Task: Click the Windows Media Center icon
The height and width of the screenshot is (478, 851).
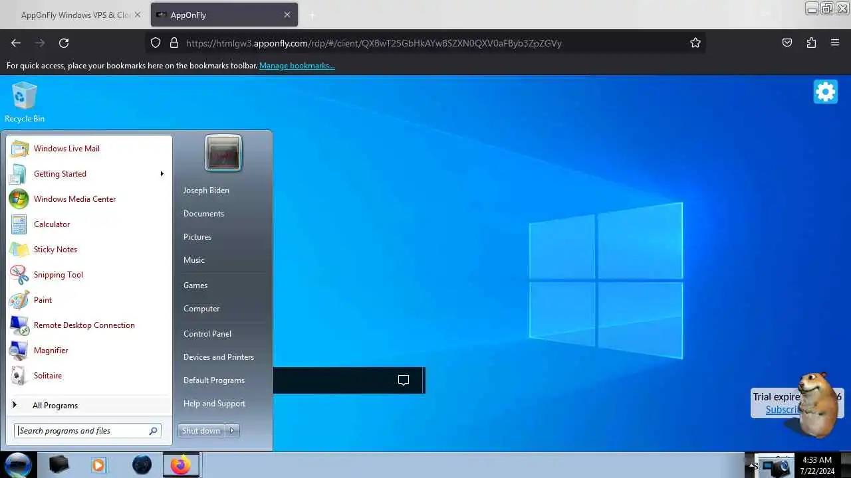Action: pyautogui.click(x=19, y=199)
